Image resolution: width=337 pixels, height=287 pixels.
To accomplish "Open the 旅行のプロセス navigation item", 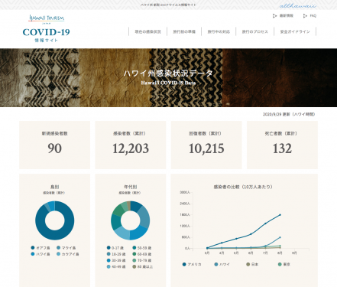I will (x=254, y=31).
